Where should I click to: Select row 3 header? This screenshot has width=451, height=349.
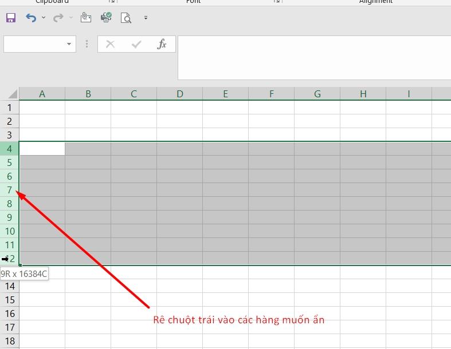point(10,134)
